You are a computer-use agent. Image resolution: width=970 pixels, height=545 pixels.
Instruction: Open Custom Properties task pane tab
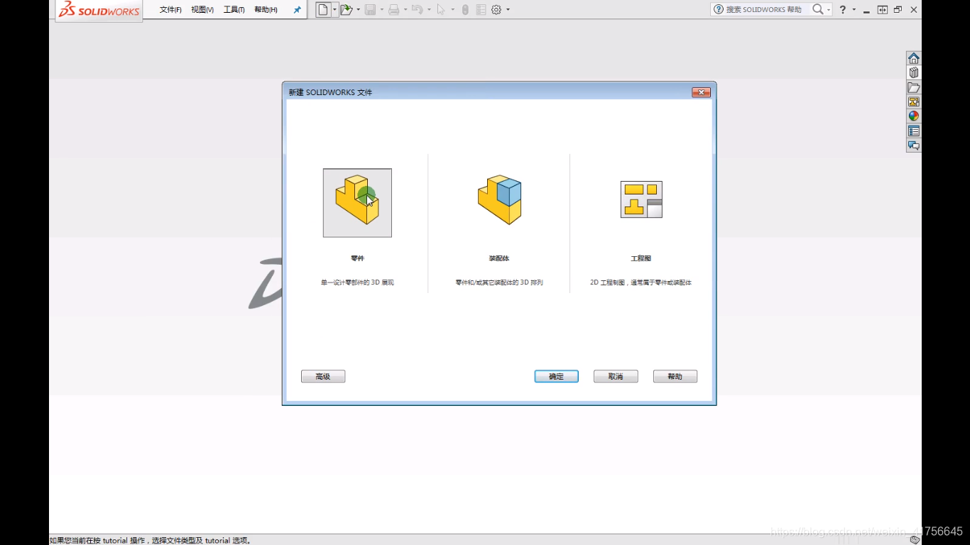[914, 131]
